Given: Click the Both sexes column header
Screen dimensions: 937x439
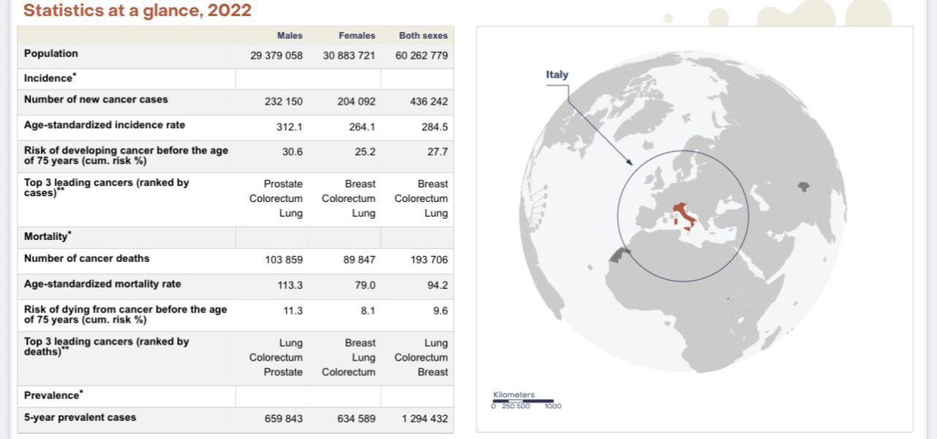Looking at the screenshot, I should [x=423, y=35].
